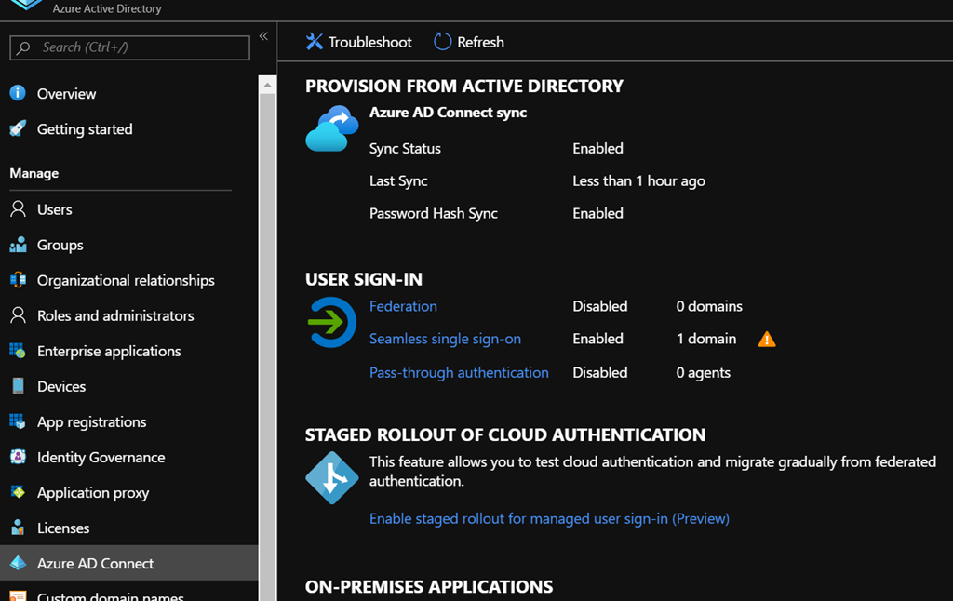Click the Overview info icon in sidebar
This screenshot has width=953, height=601.
pos(18,93)
